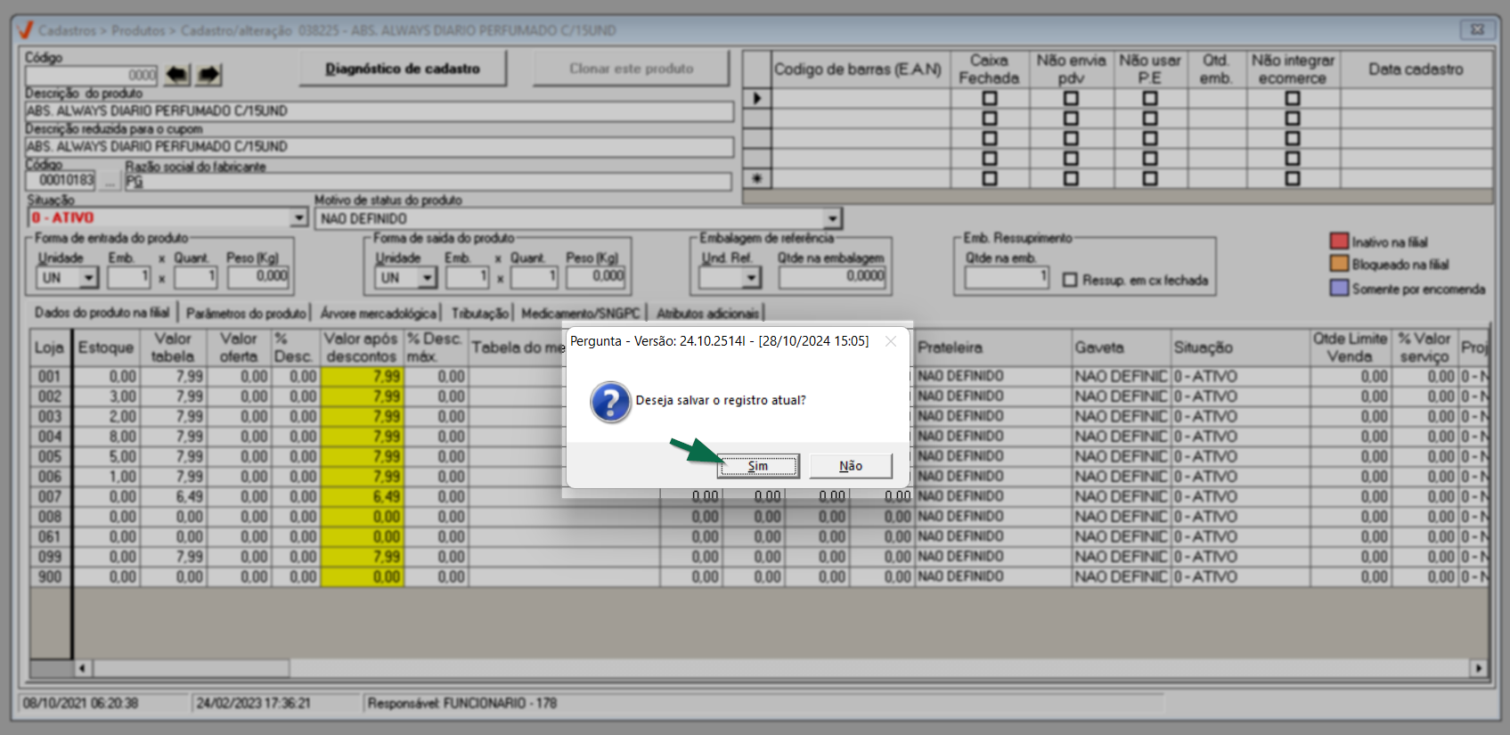
Task: Open the Unidade dropdown in Forma de entrada
Action: click(88, 278)
